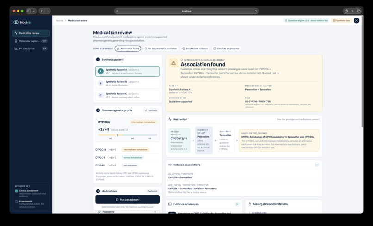This screenshot has height=226, width=373.
Task: Remove Paroxetine from medications
Action: [x=155, y=212]
